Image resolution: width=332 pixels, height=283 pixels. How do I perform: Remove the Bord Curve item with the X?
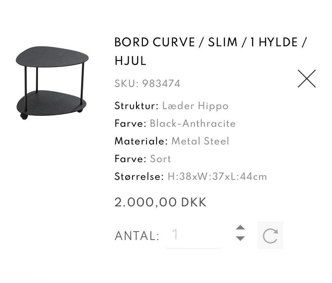click(307, 79)
